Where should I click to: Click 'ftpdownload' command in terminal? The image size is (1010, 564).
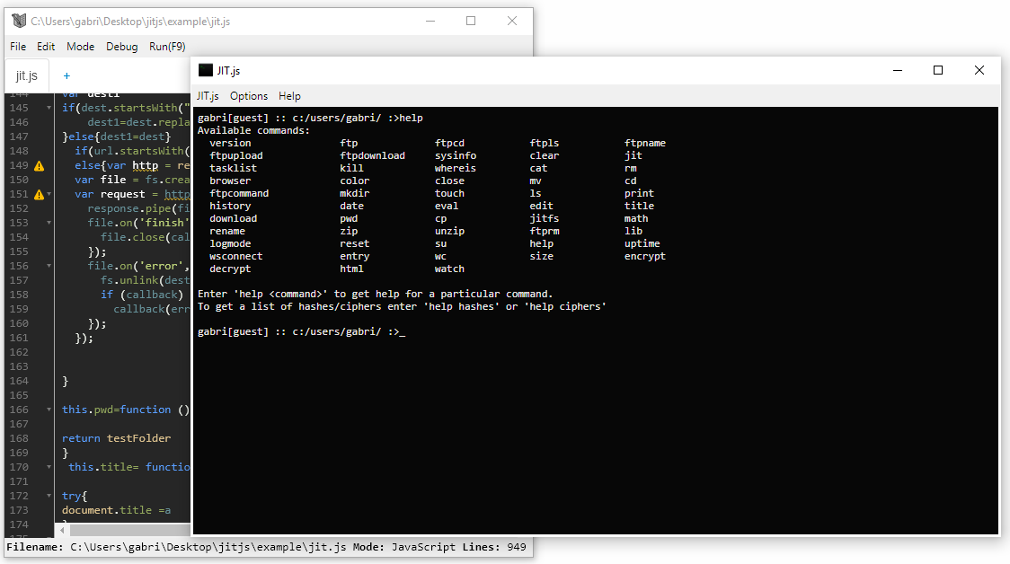pyautogui.click(x=372, y=155)
